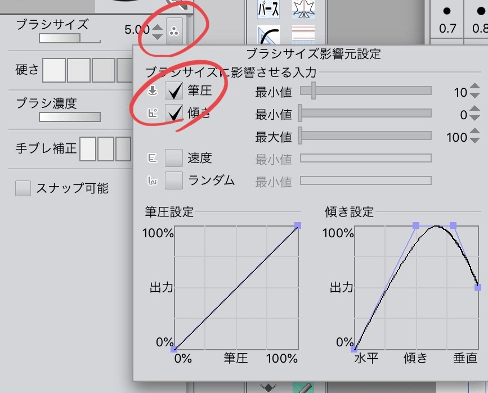Click the ブラシ濃度 opacity slider
The width and height of the screenshot is (488, 393).
coord(69,117)
